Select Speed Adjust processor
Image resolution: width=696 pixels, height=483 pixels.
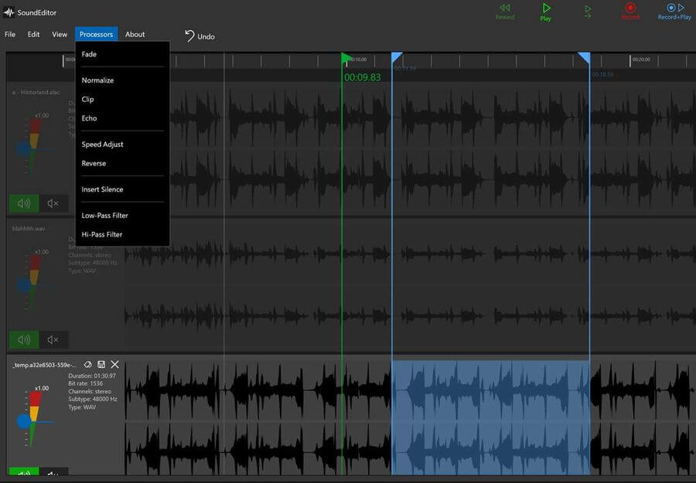tap(122, 145)
